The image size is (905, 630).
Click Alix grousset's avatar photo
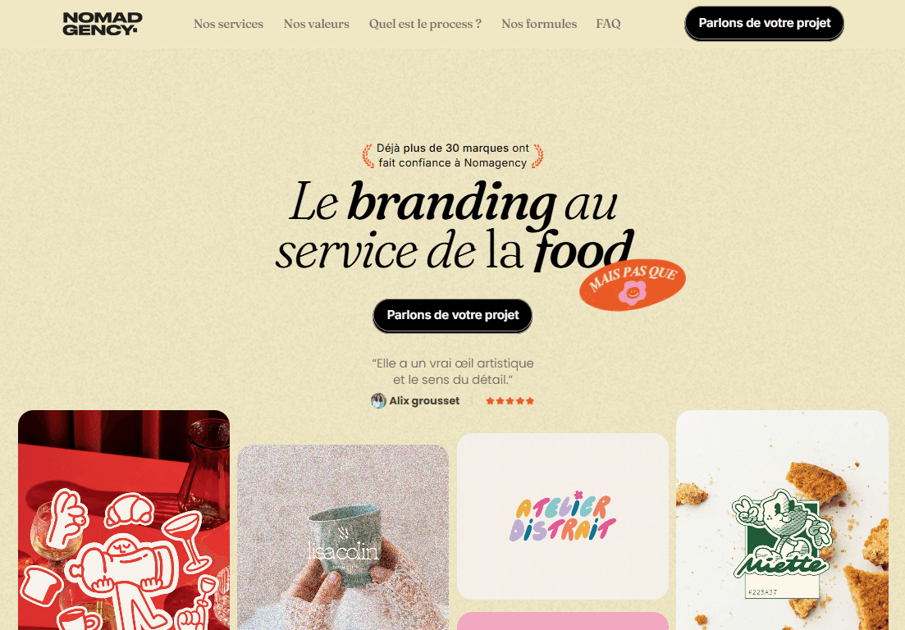click(x=378, y=400)
